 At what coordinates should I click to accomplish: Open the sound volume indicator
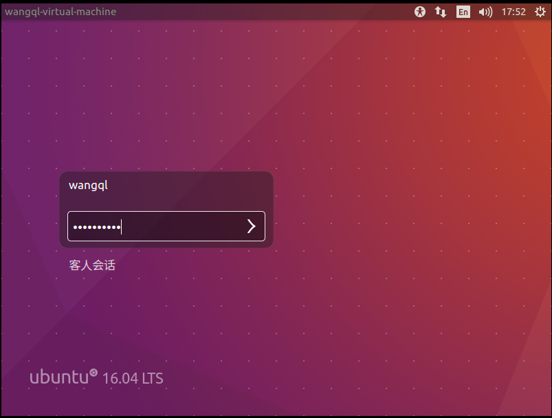(x=485, y=12)
